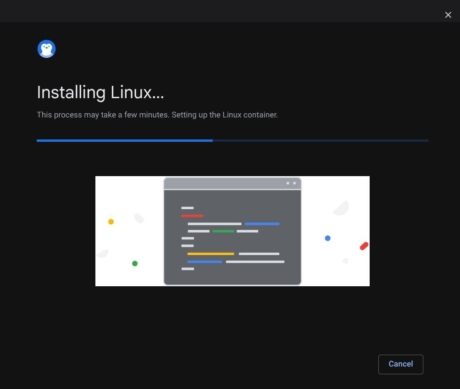This screenshot has width=460, height=389.
Task: Click the lower blue code line in terminal
Action: pos(205,261)
